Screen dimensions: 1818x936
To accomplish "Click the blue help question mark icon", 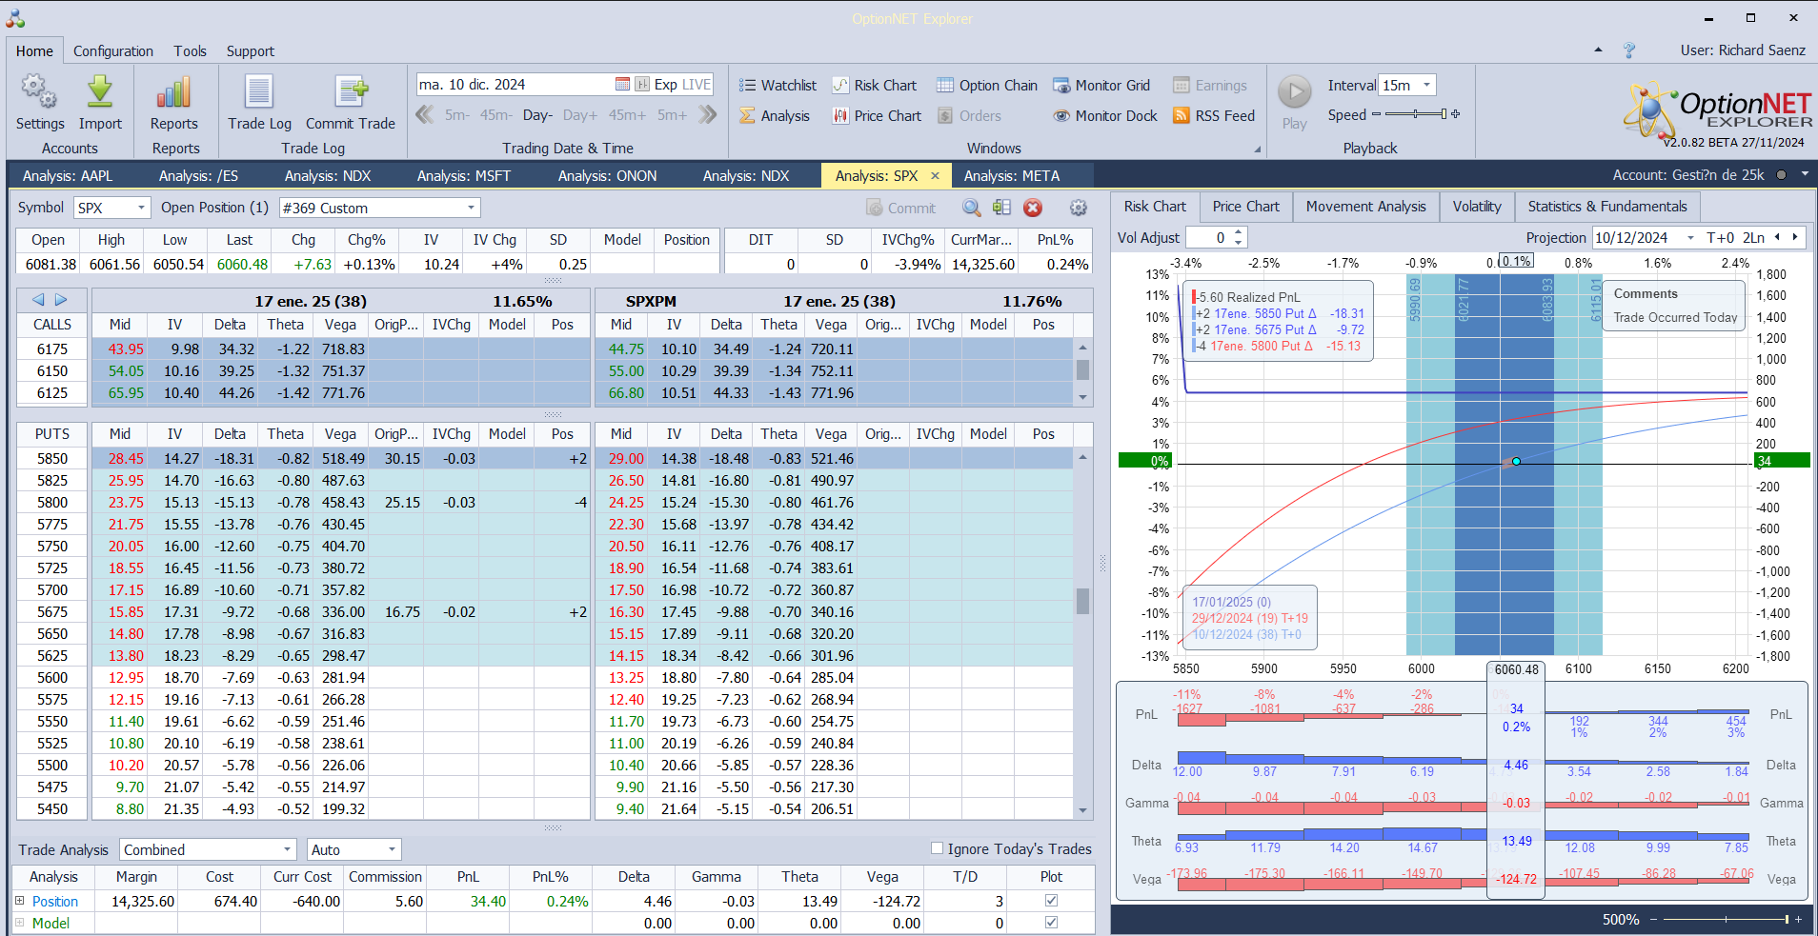I will [1629, 50].
